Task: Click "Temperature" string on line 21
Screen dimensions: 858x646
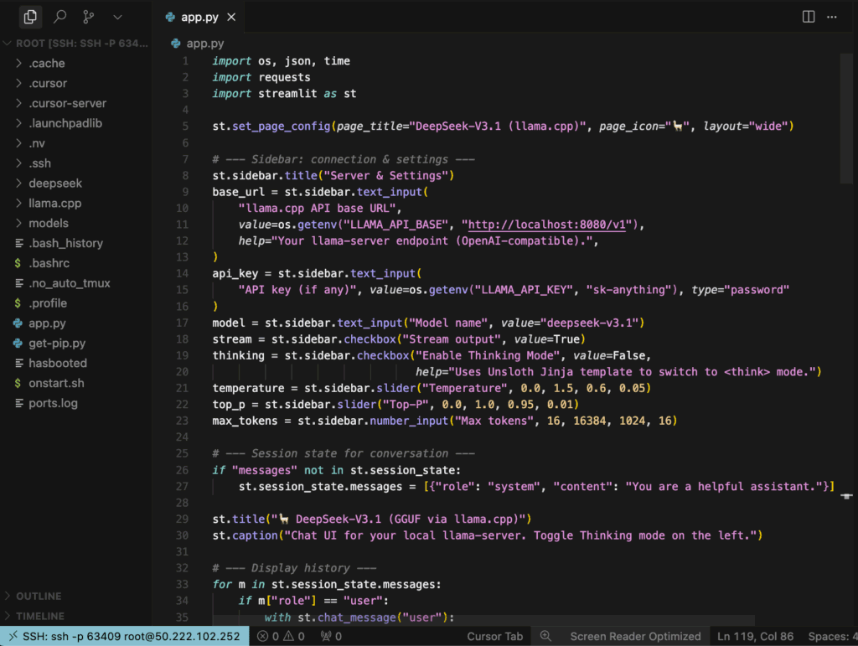Action: point(465,389)
